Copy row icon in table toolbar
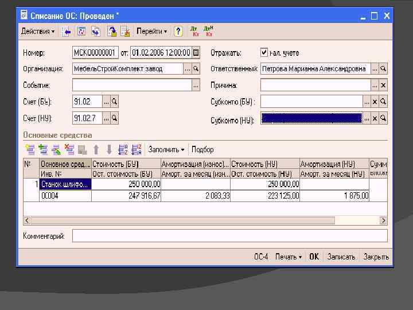 (43, 149)
